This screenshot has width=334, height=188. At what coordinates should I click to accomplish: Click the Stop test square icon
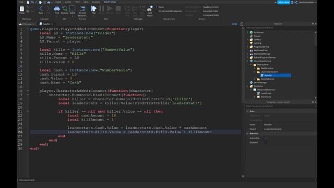(118, 8)
